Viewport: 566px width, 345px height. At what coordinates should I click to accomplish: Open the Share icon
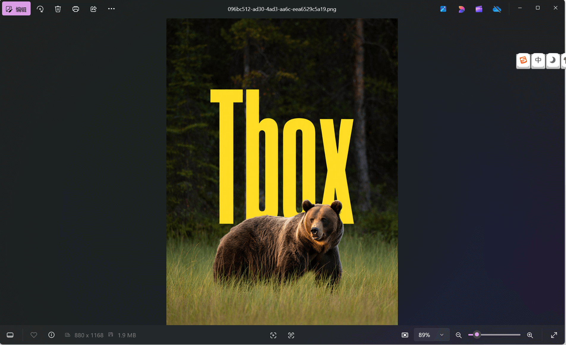94,9
